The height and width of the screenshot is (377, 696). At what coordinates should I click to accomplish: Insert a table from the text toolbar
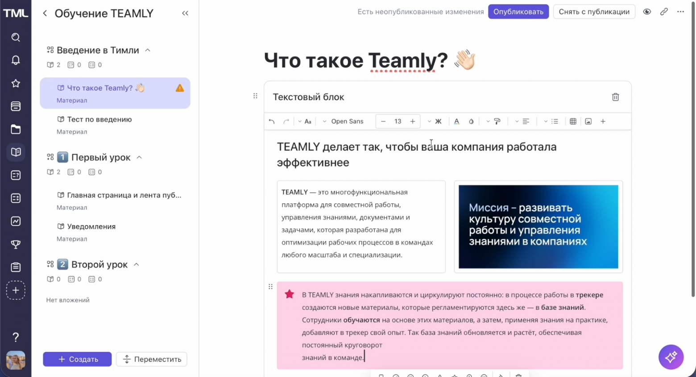click(573, 121)
